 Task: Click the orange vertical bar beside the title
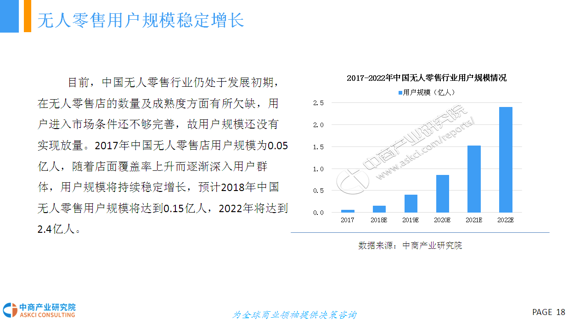click(x=27, y=16)
